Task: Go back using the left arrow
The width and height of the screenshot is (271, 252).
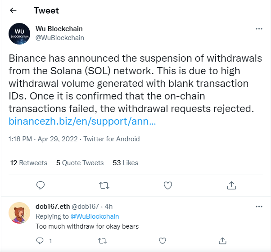Action: tap(14, 10)
